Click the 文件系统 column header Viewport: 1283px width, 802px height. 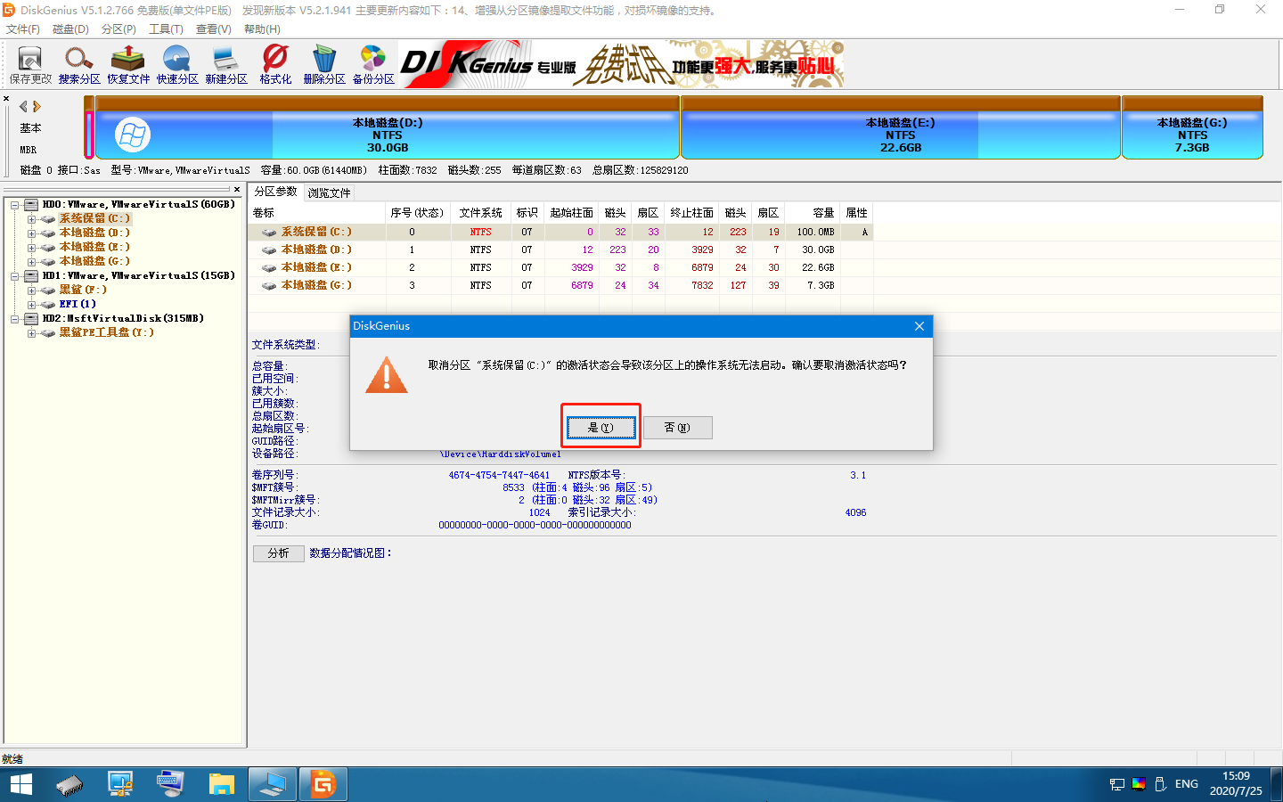481,213
